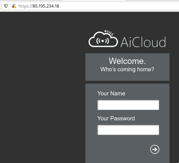Click the 'Welcome.' heading text
Viewport: 179px width, 163px height.
pos(127,61)
